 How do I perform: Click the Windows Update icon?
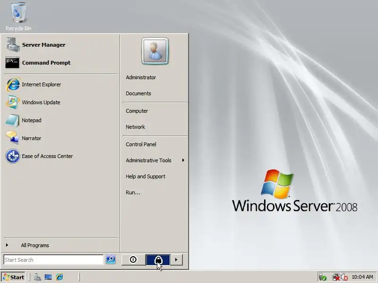[13, 102]
